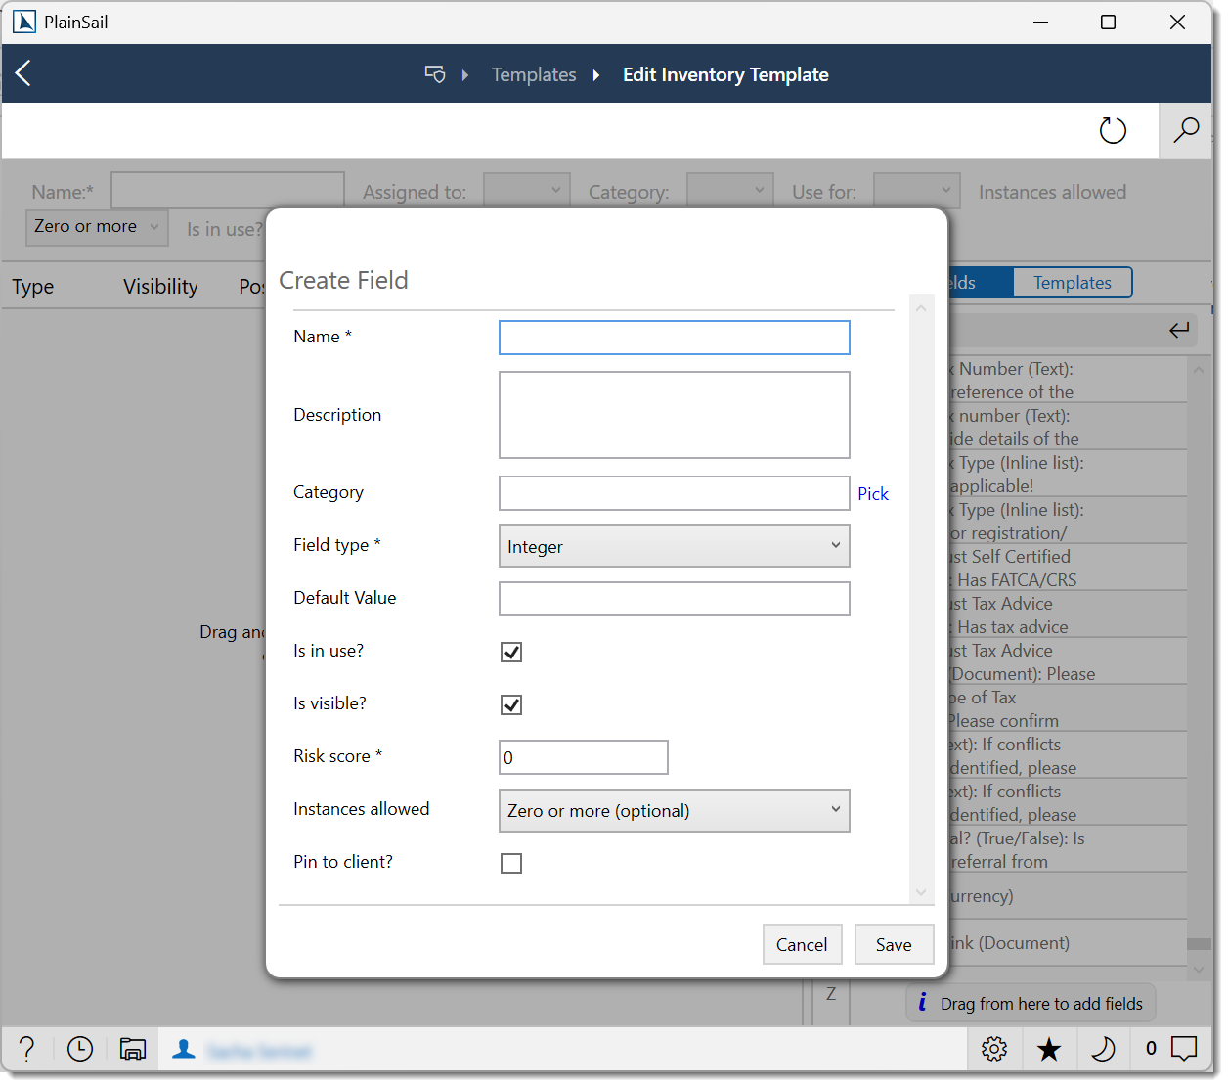1228x1087 pixels.
Task: Uncheck the 'Is visible?' checkbox
Action: [511, 705]
